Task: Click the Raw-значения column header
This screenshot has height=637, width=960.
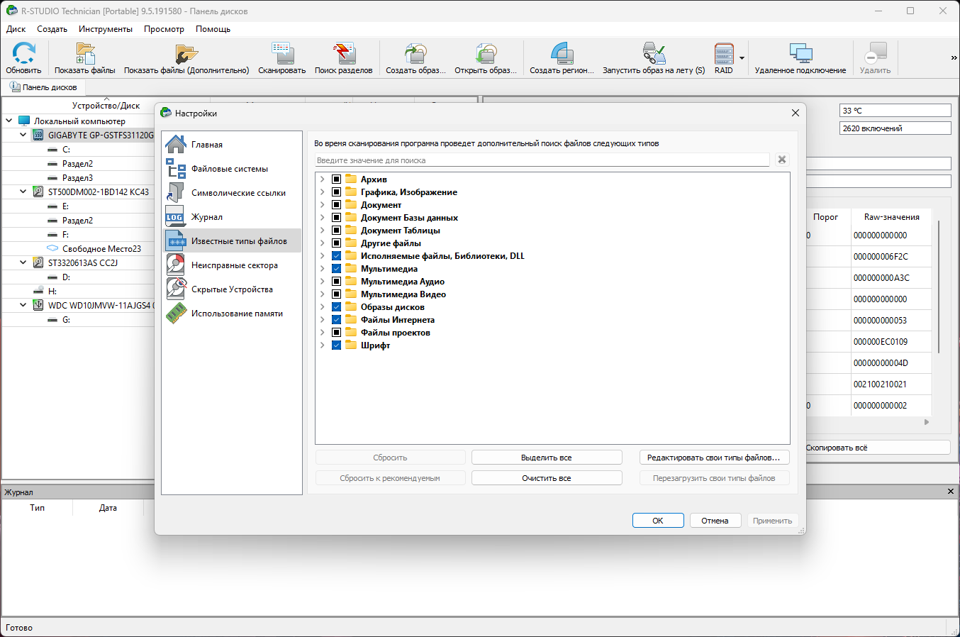Action: click(x=891, y=217)
